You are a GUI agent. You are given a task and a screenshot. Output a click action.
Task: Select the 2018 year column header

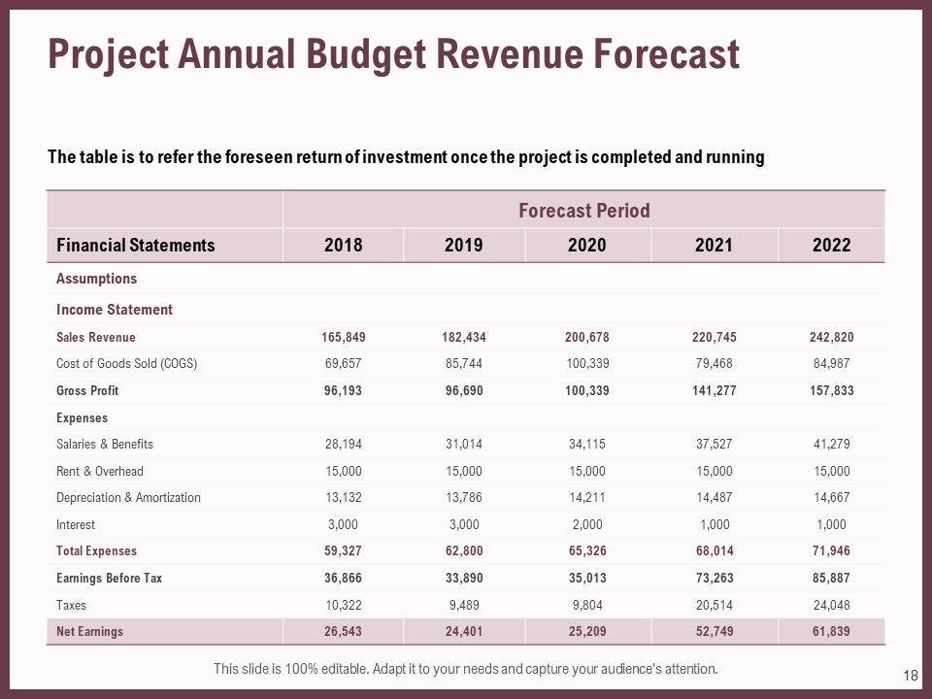[343, 246]
